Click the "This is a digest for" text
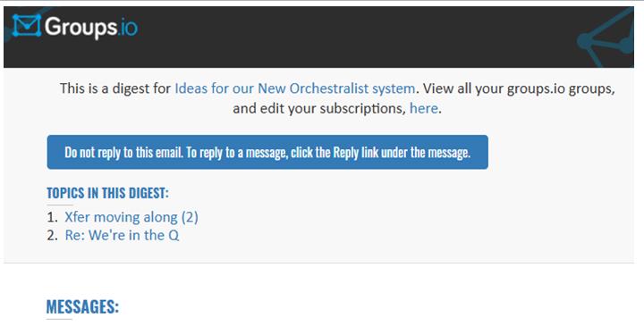 click(115, 88)
